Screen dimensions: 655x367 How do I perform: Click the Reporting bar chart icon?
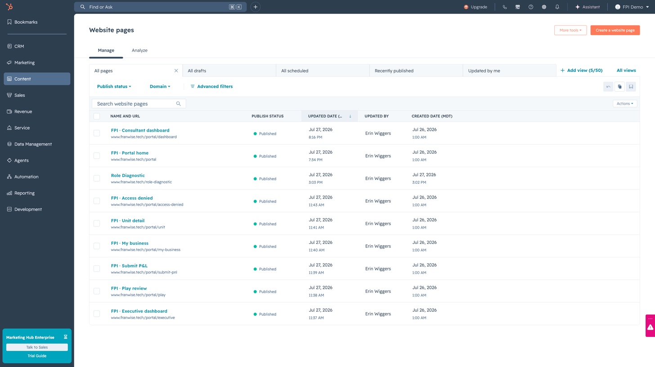click(x=9, y=193)
